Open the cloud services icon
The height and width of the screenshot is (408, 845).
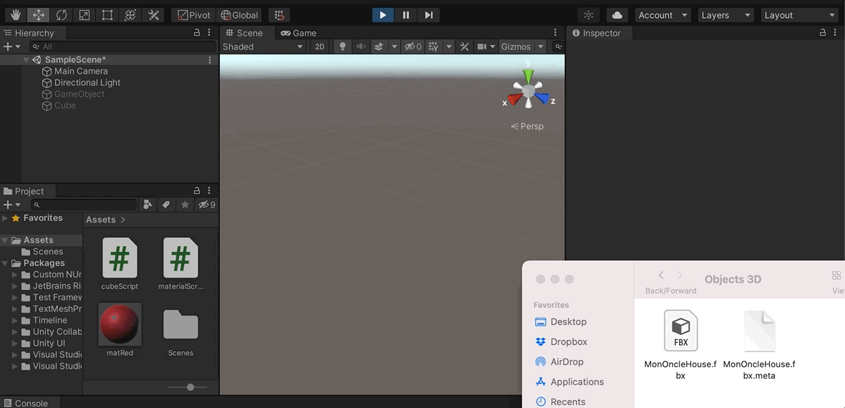(x=617, y=15)
